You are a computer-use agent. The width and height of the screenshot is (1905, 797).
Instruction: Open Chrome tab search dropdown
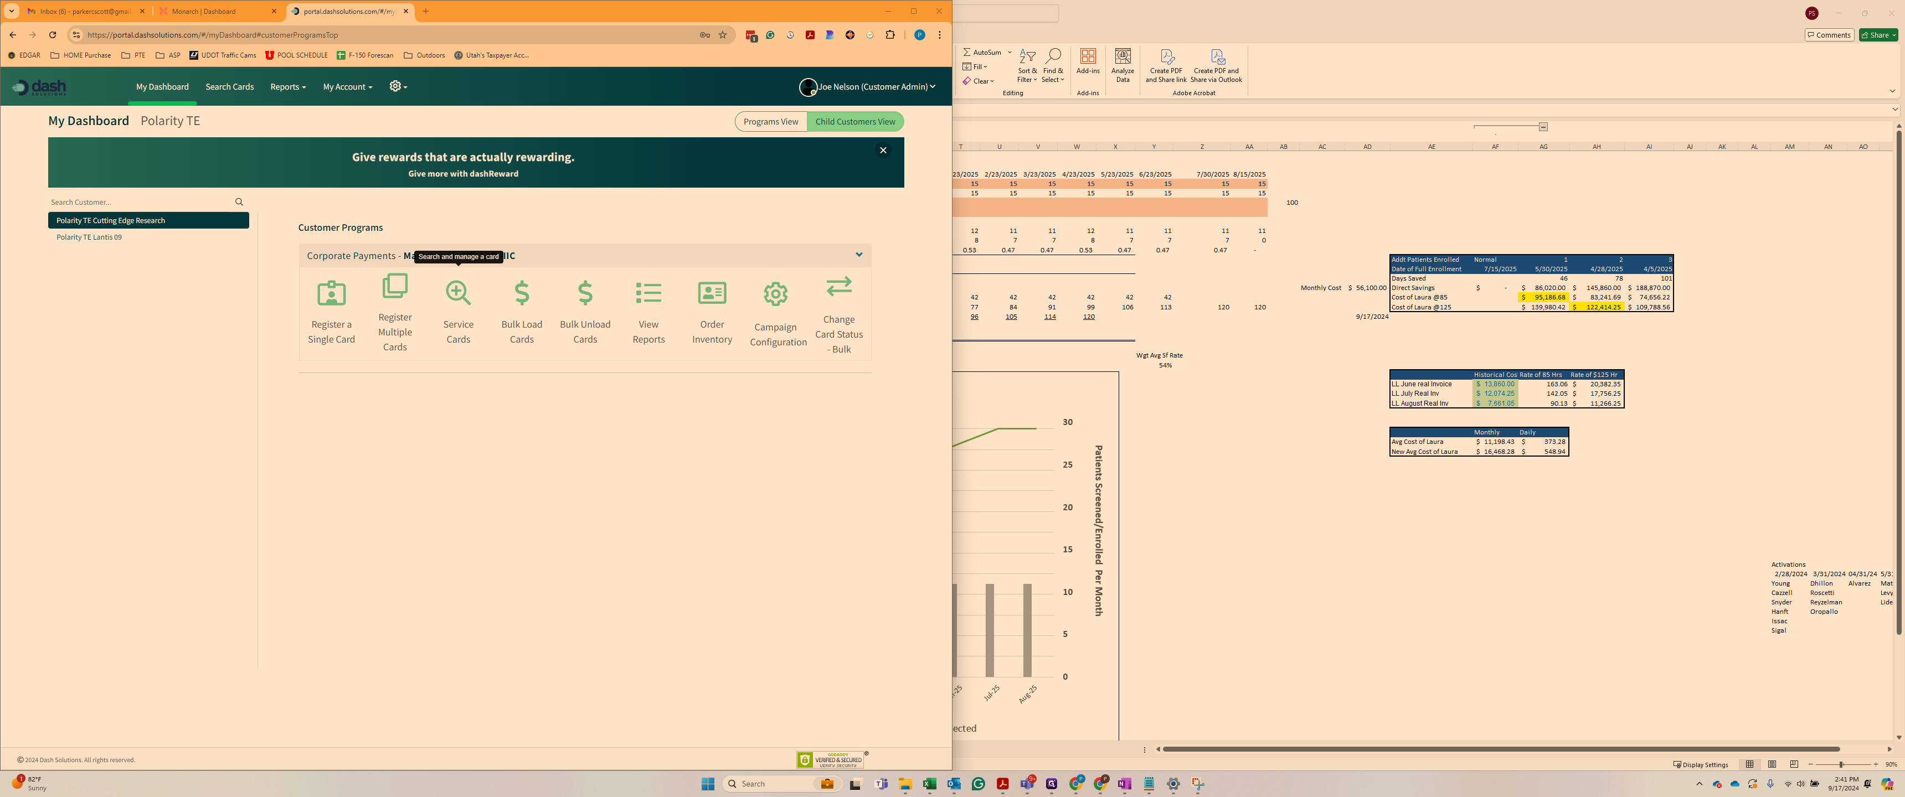pyautogui.click(x=12, y=11)
